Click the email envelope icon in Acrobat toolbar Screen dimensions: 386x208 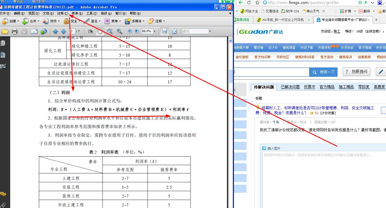click(x=34, y=31)
